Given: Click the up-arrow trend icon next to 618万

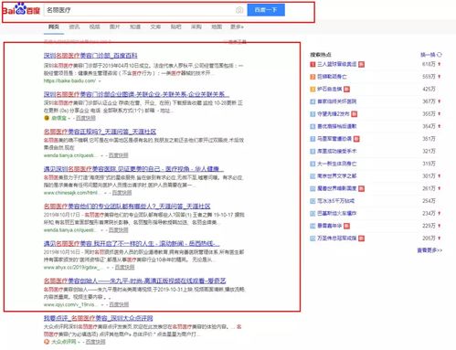Looking at the screenshot, I should 440,64.
